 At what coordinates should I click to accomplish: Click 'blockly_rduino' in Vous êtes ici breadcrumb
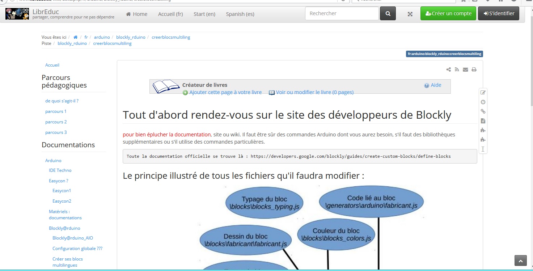coord(131,37)
